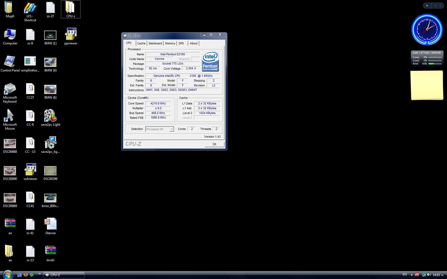
Task: Open the About tab
Action: pos(193,43)
